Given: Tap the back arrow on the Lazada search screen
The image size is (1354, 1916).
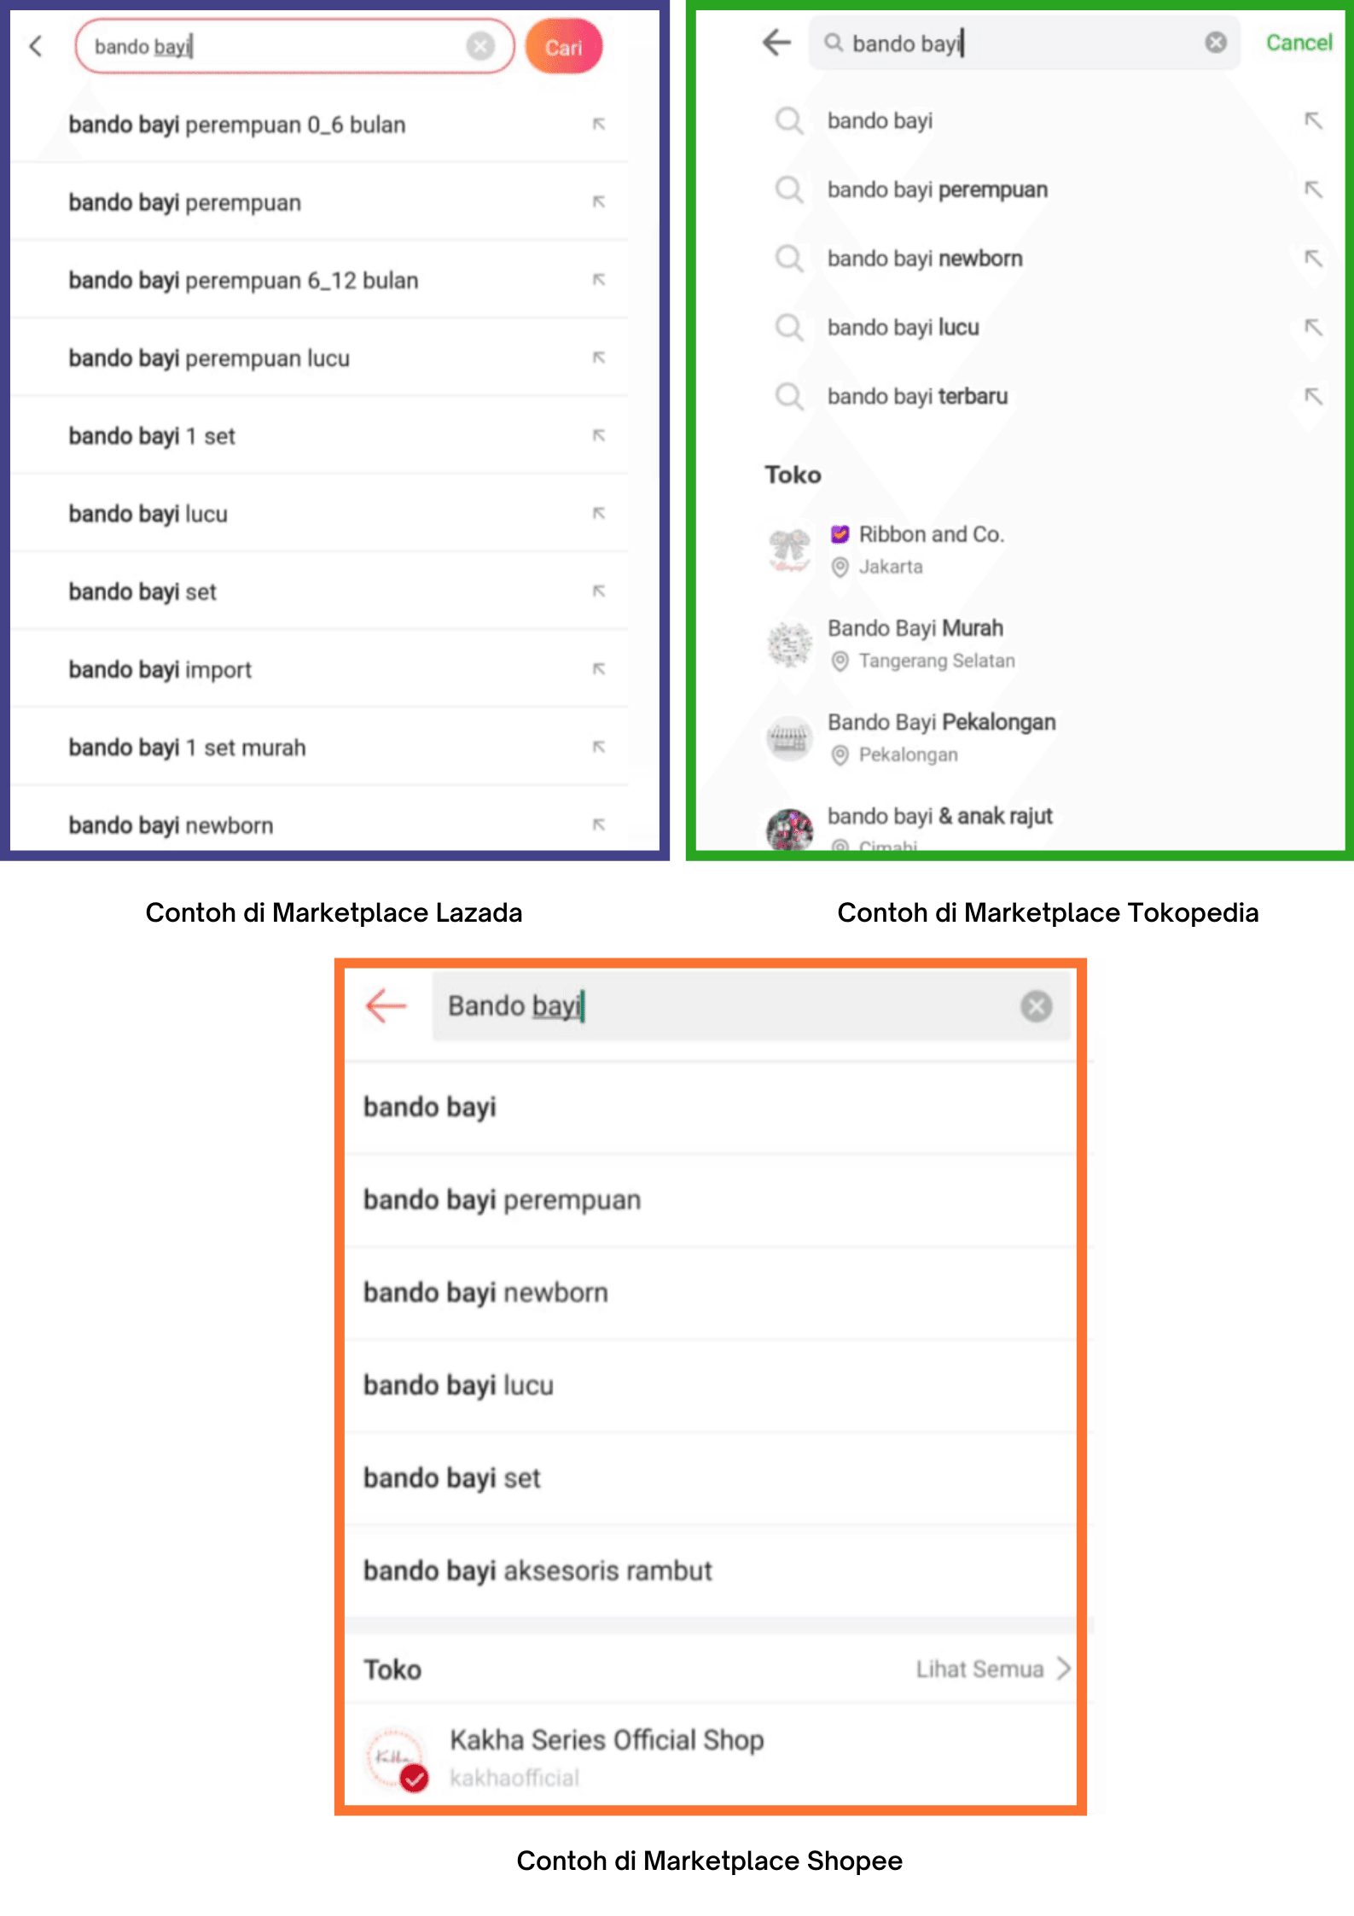Looking at the screenshot, I should [36, 47].
